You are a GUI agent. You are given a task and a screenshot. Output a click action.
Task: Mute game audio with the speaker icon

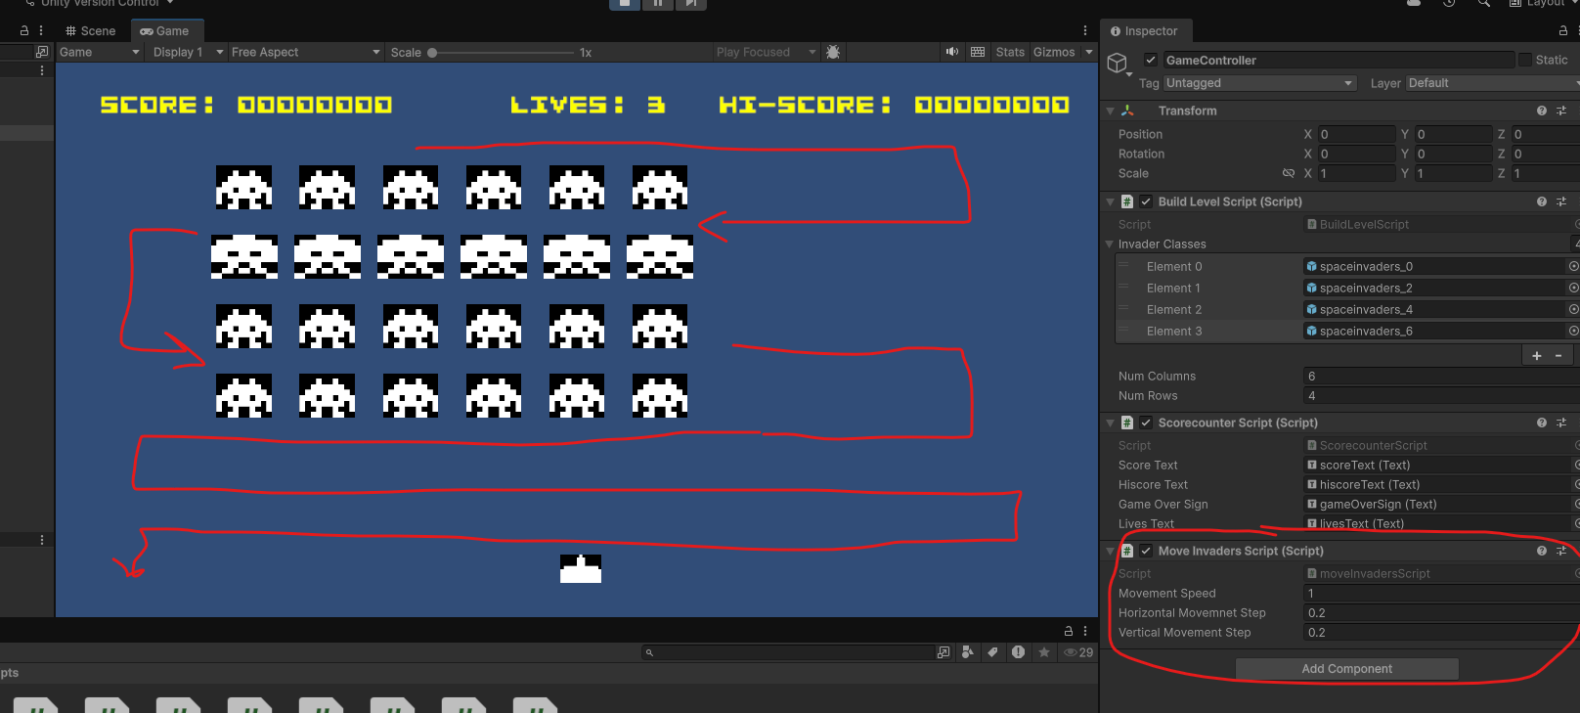[x=951, y=52]
